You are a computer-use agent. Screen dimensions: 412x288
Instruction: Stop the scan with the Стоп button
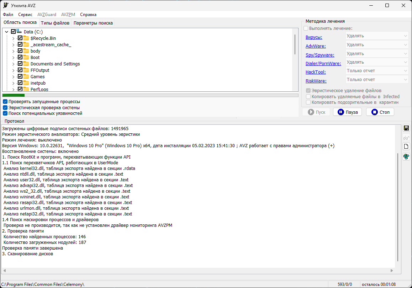[x=380, y=112]
